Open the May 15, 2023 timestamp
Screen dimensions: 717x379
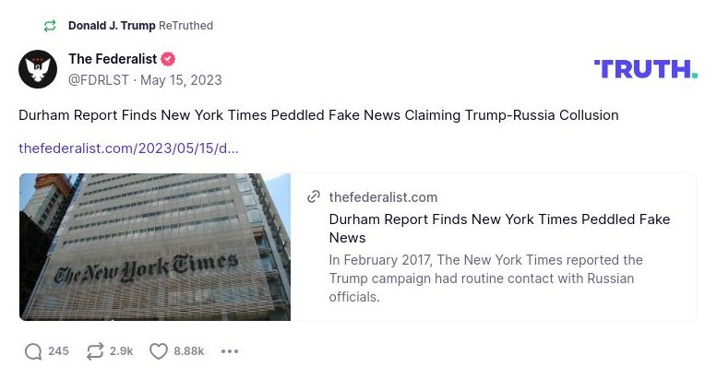coord(181,80)
